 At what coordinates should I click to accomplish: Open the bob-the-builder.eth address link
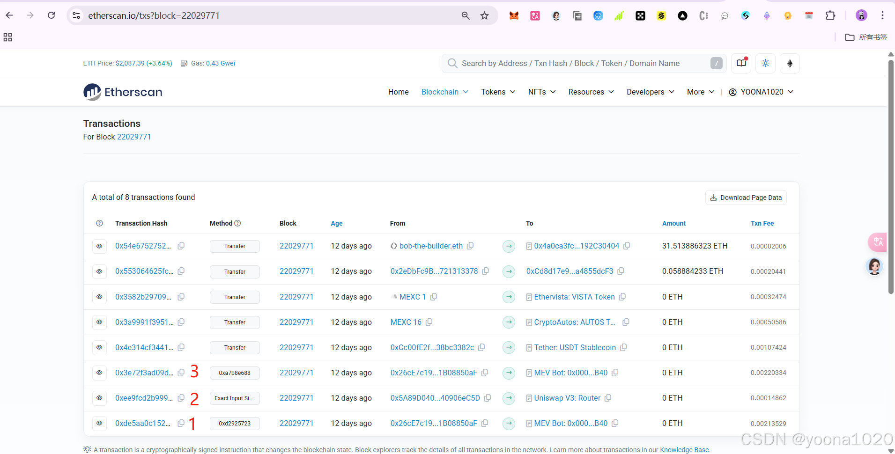(431, 246)
